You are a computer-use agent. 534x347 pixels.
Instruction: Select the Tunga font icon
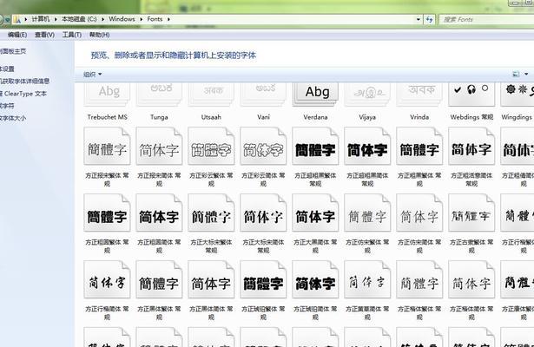[160, 94]
